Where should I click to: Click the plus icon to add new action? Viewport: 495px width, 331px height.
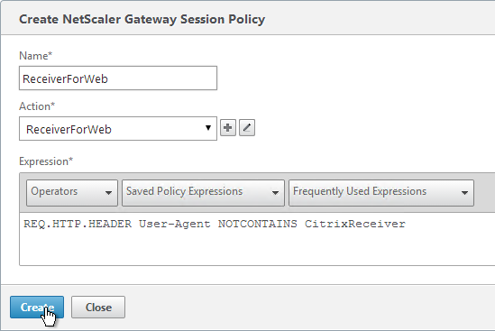tap(227, 128)
